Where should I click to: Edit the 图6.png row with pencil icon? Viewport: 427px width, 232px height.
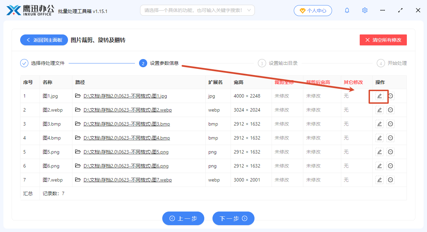tap(379, 166)
